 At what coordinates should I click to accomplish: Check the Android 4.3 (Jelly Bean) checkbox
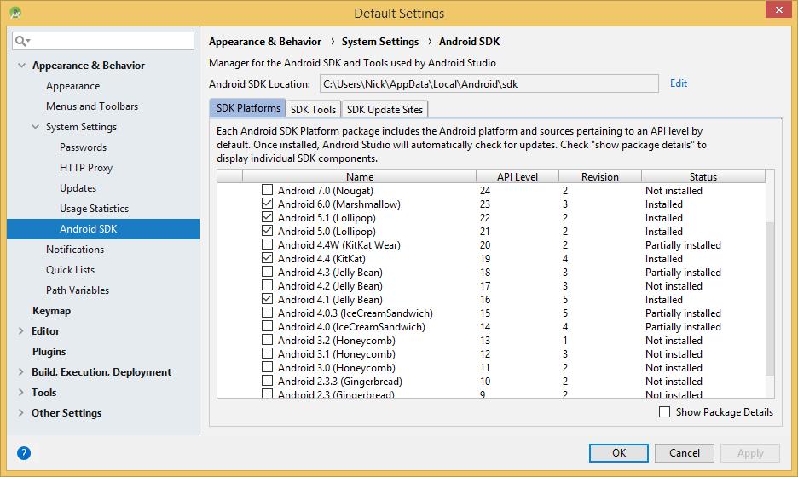tap(267, 272)
